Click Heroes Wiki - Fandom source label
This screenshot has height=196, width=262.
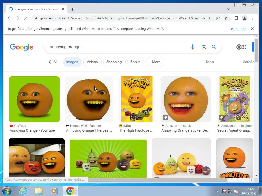coord(85,126)
